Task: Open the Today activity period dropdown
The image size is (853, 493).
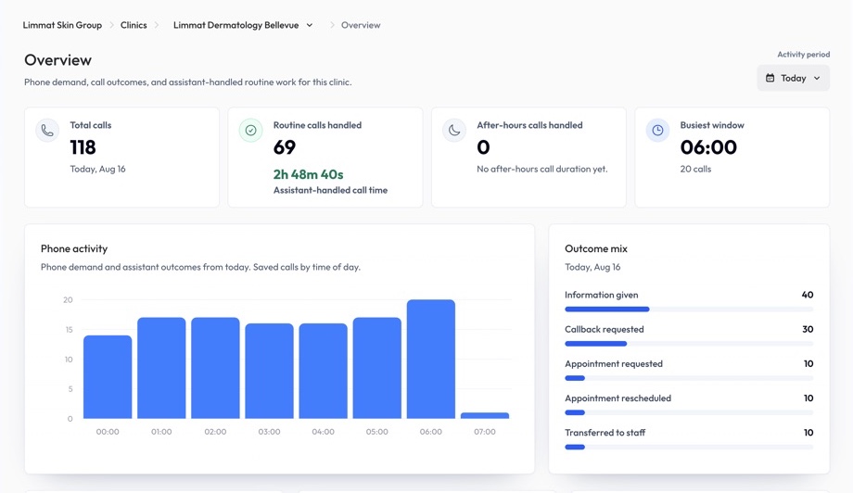Action: click(x=793, y=78)
